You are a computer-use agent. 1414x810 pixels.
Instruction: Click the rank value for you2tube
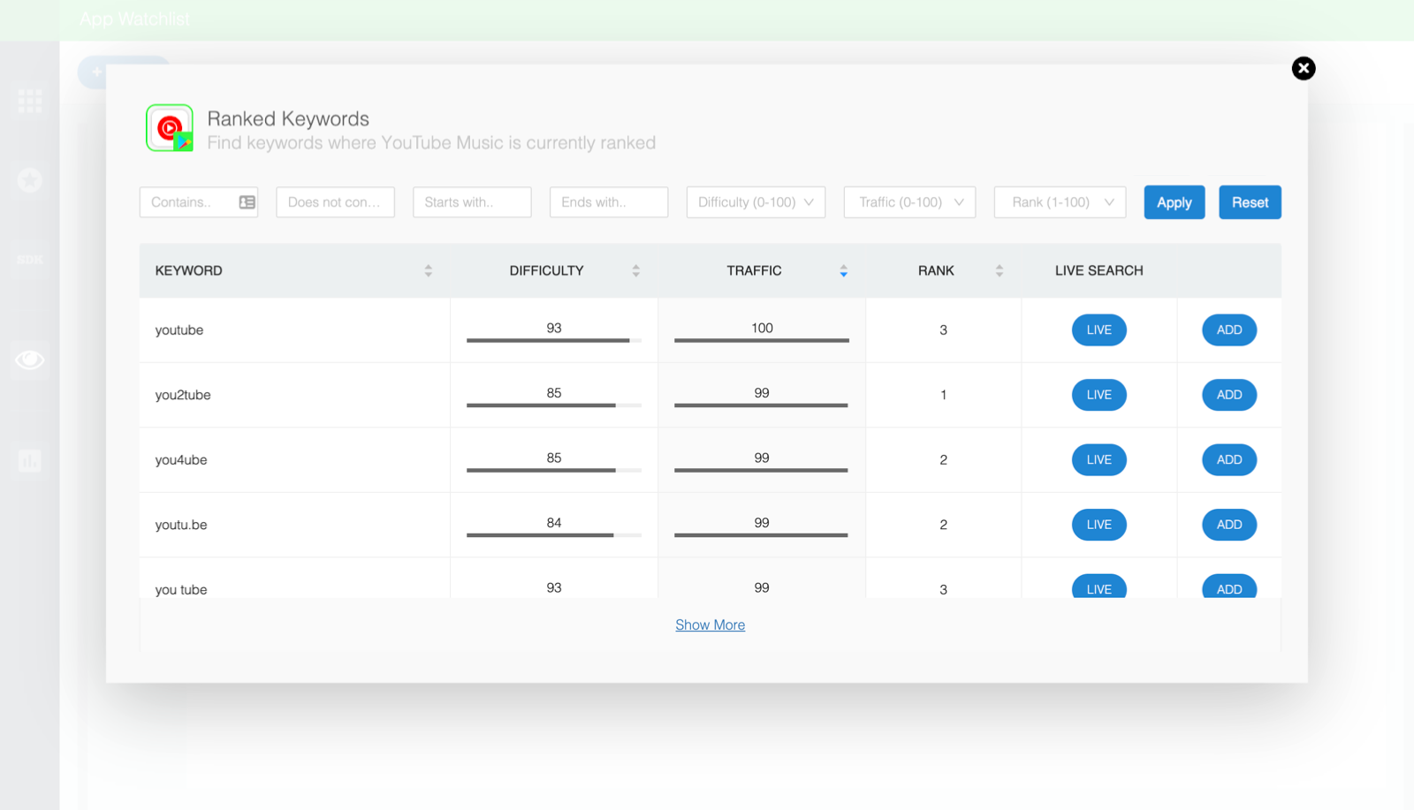coord(944,395)
